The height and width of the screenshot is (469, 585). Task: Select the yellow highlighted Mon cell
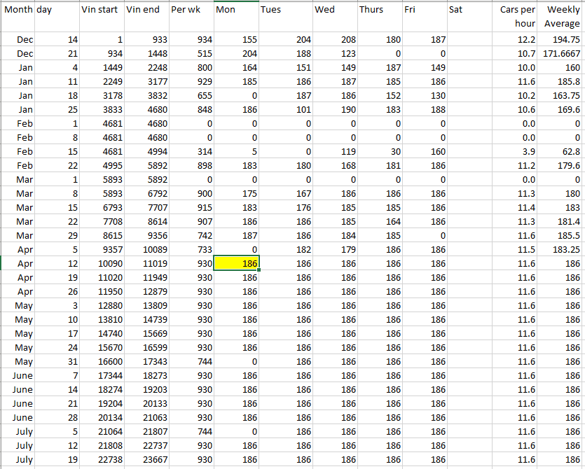(x=237, y=264)
